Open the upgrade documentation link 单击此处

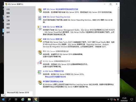[56, 77]
